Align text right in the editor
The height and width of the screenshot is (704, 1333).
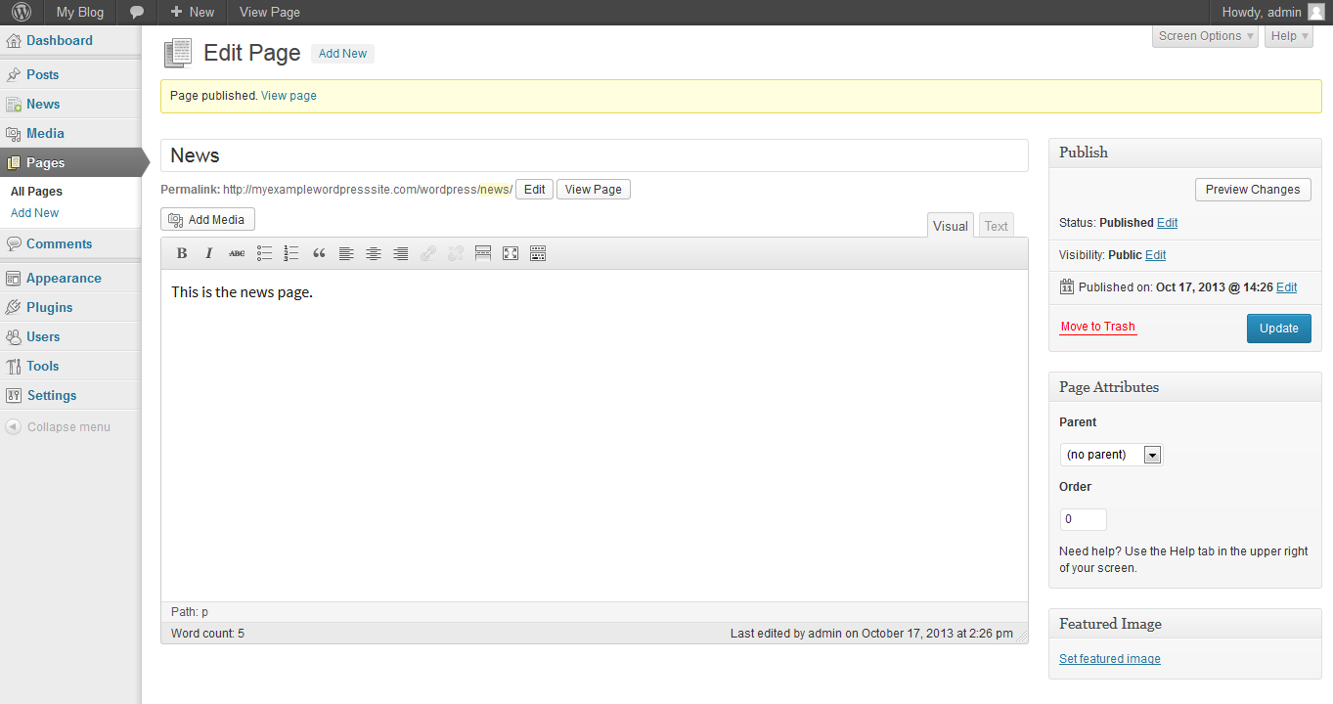pyautogui.click(x=401, y=253)
